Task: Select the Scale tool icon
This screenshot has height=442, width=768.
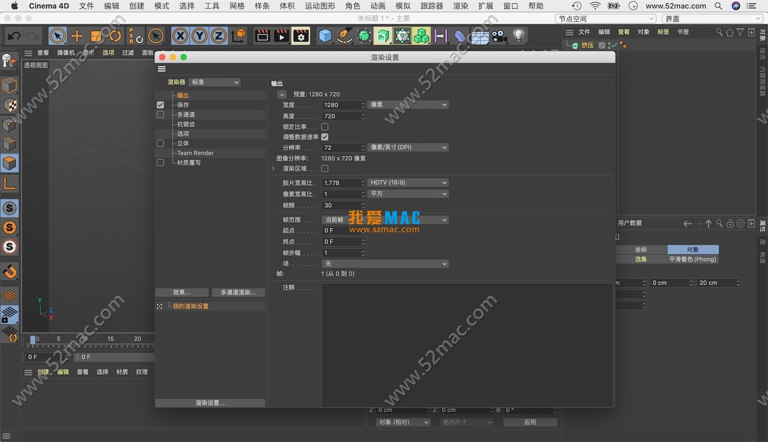Action: (x=96, y=36)
